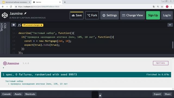Image resolution: width=174 pixels, height=98 pixels.
Task: Dismiss the unsaved changes badge
Action: point(41,25)
